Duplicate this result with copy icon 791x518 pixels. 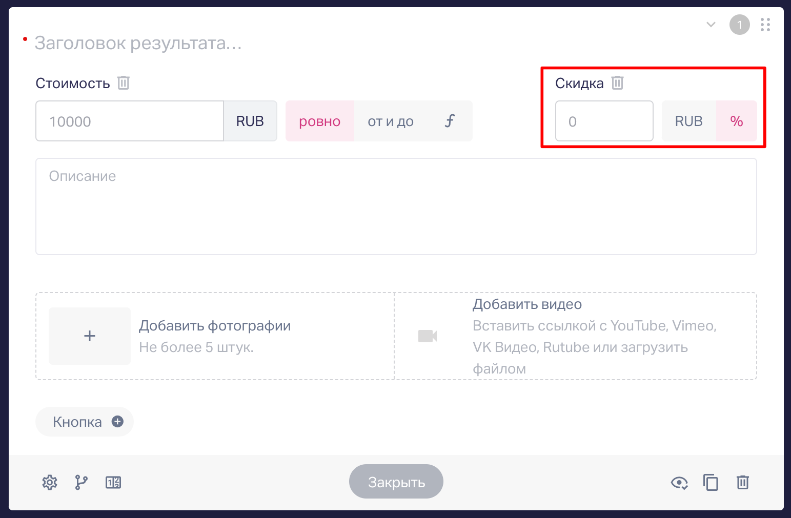tap(711, 482)
